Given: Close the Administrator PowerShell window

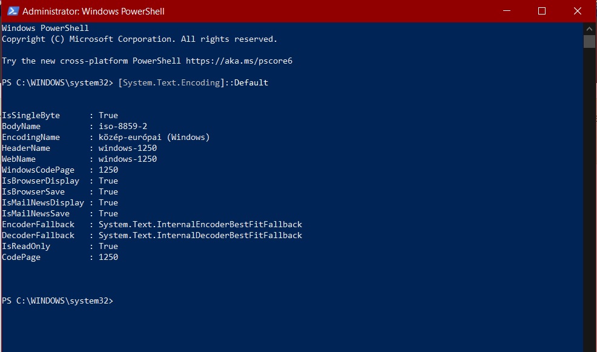Looking at the screenshot, I should tap(577, 11).
